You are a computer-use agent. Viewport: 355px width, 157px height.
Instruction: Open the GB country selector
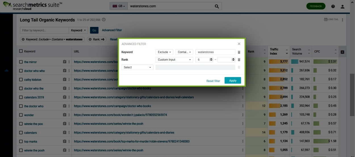119,6
